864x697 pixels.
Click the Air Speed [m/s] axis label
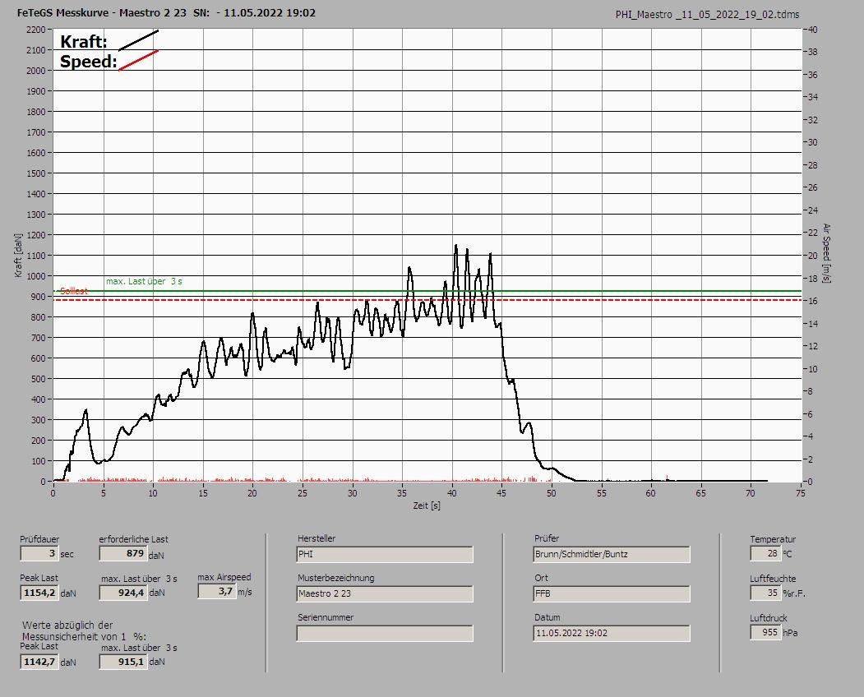pyautogui.click(x=826, y=253)
